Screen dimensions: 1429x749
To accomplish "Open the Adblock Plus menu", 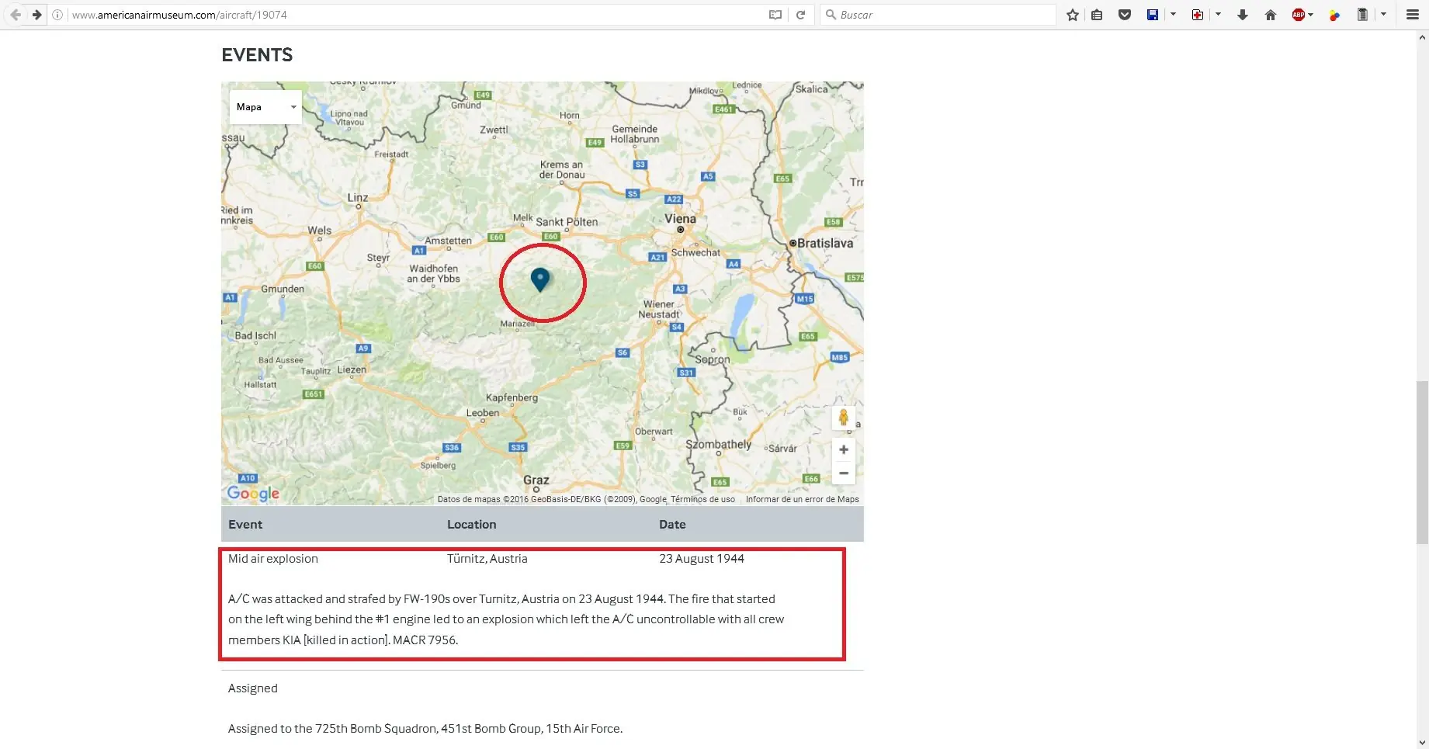I will click(x=1302, y=15).
